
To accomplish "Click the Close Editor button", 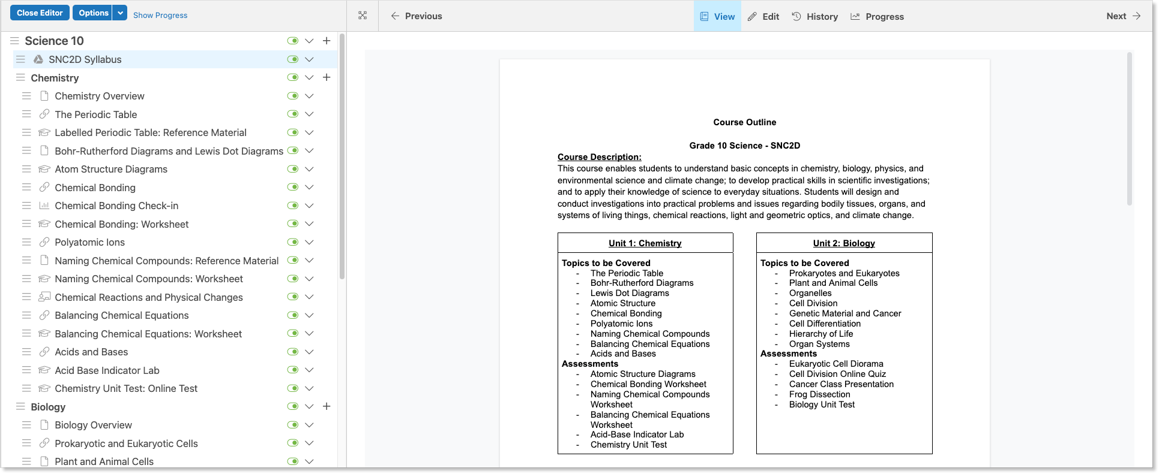I will [x=40, y=13].
